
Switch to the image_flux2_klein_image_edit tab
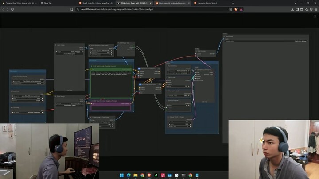click(19, 3)
